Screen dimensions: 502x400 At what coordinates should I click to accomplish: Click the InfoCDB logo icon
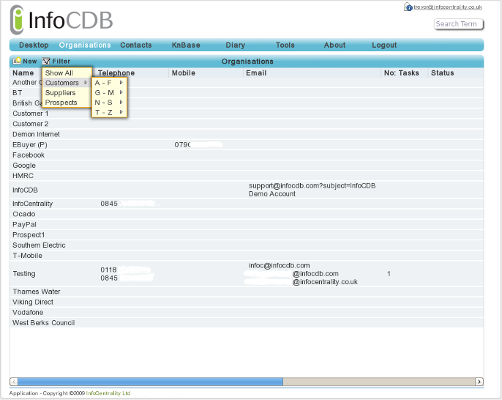click(17, 20)
